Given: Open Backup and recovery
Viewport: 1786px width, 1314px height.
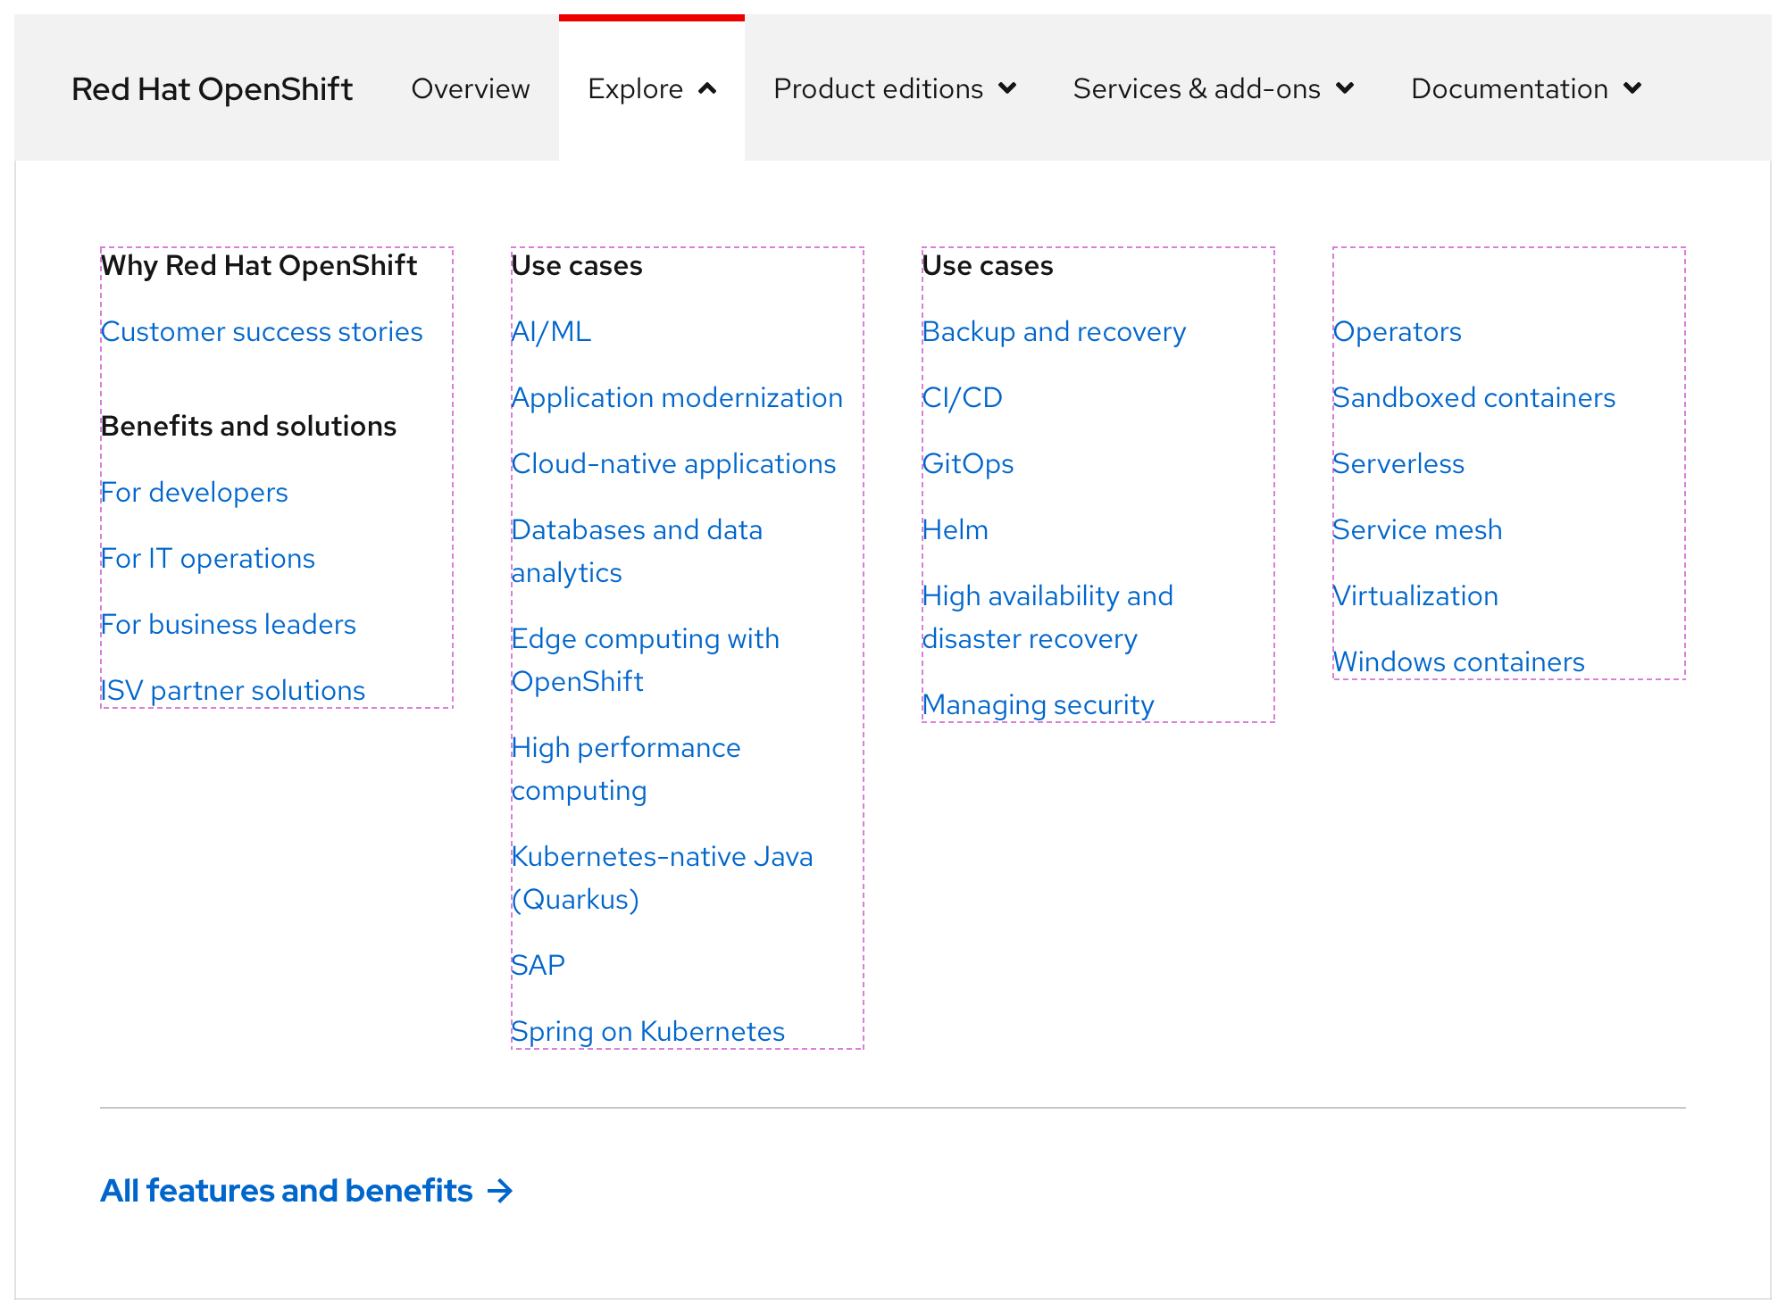Looking at the screenshot, I should click(x=1054, y=331).
